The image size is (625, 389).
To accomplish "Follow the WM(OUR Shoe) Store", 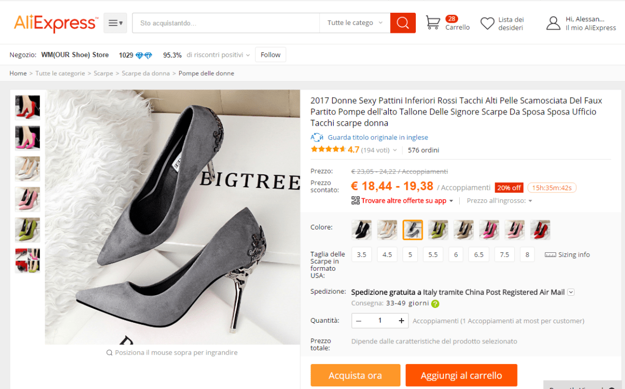I will tap(270, 55).
